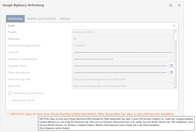Close the Google BigQuery Verbindung dialog
196x132 pixels.
tap(179, 5)
